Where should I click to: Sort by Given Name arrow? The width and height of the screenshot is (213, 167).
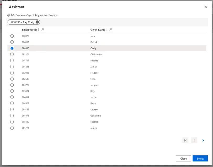107,30
